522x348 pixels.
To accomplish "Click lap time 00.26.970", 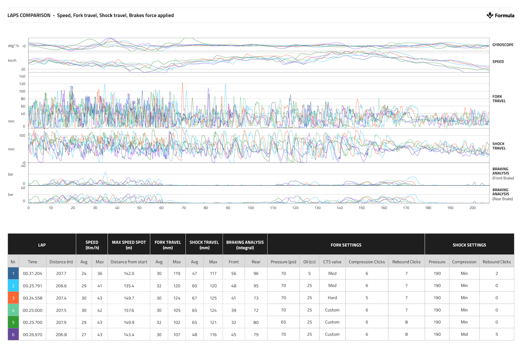I will pyautogui.click(x=33, y=335).
